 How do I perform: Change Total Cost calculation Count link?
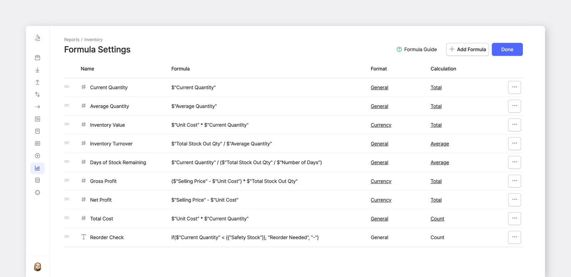(437, 219)
